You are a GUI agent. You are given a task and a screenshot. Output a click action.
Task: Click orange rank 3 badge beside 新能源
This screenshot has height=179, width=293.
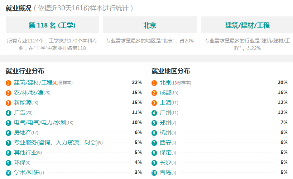pos(8,103)
